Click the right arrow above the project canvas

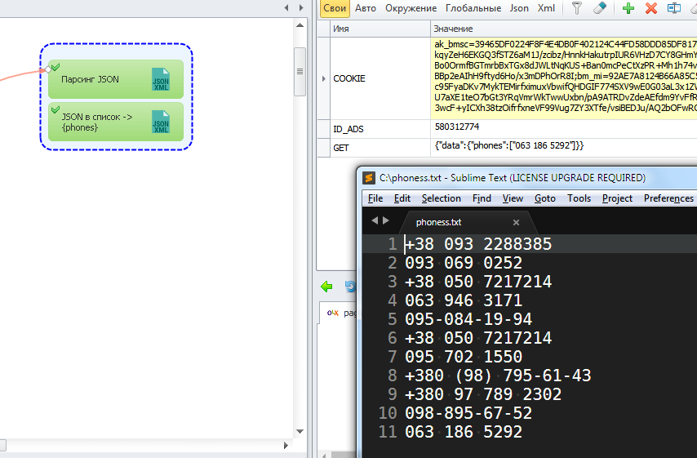[301, 7]
